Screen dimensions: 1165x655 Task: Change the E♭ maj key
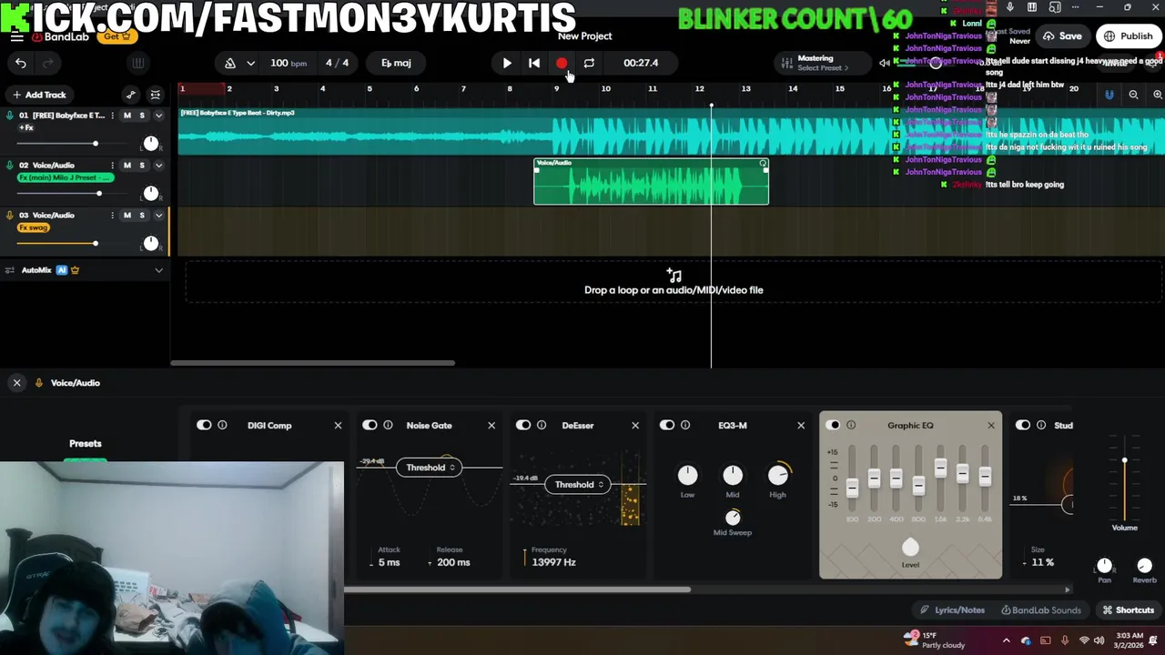pyautogui.click(x=396, y=63)
